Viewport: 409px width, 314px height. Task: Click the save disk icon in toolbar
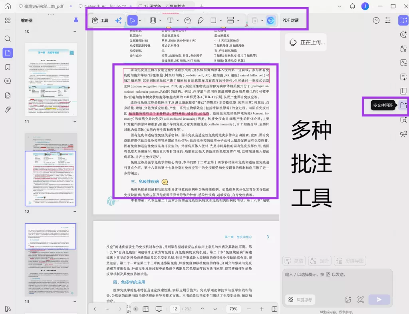[x=255, y=20]
